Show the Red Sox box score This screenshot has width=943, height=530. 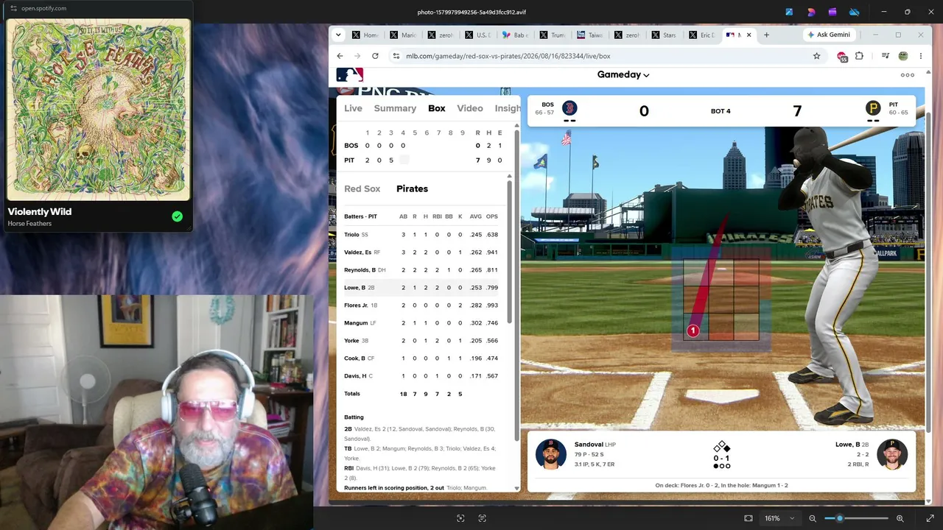coord(362,188)
